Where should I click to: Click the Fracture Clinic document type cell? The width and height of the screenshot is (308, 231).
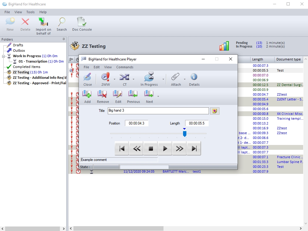(x=290, y=157)
